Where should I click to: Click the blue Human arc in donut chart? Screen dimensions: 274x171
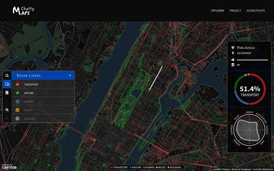(239, 100)
